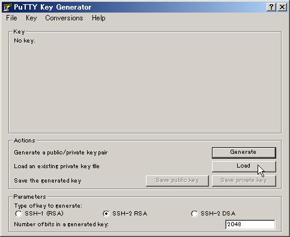Open the Key menu
This screenshot has width=290, height=237.
[31, 18]
